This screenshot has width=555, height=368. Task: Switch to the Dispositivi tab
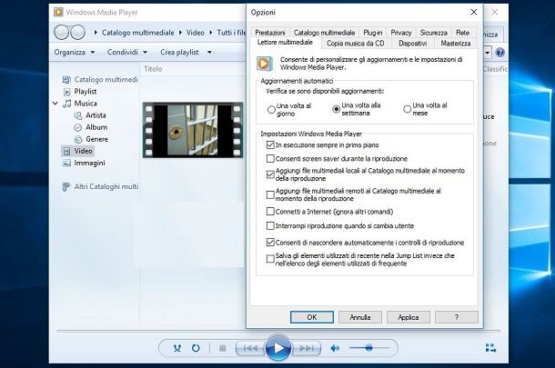click(x=412, y=44)
